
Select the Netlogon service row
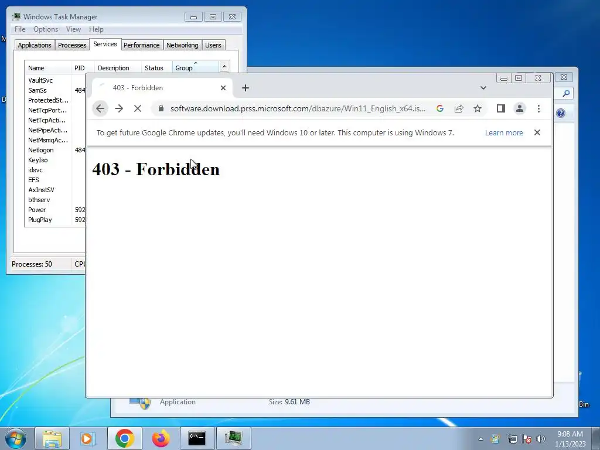pos(40,150)
